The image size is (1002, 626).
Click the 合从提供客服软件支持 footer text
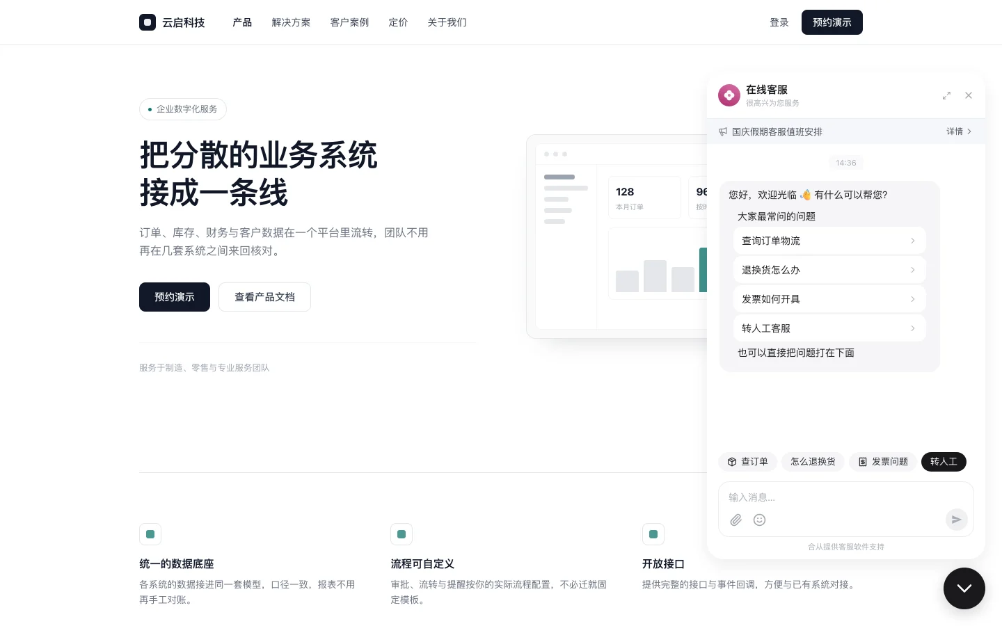[846, 547]
